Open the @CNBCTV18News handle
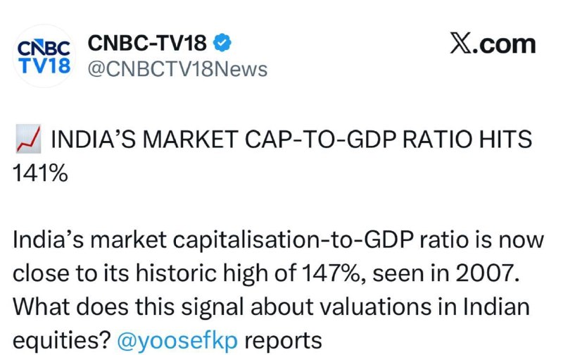Image resolution: width=563 pixels, height=355 pixels. [x=177, y=69]
